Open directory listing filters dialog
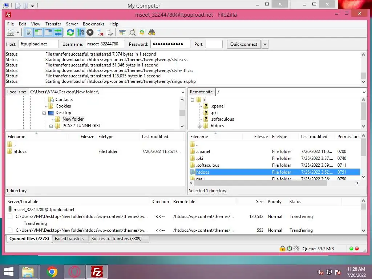The image size is (372, 279). (x=122, y=32)
